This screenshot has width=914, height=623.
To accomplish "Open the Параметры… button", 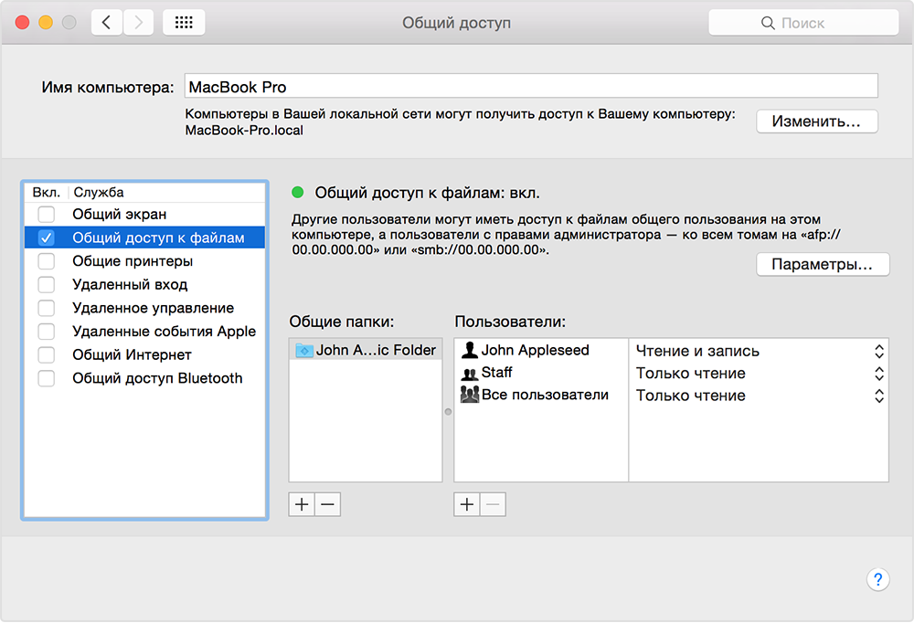I will click(822, 264).
